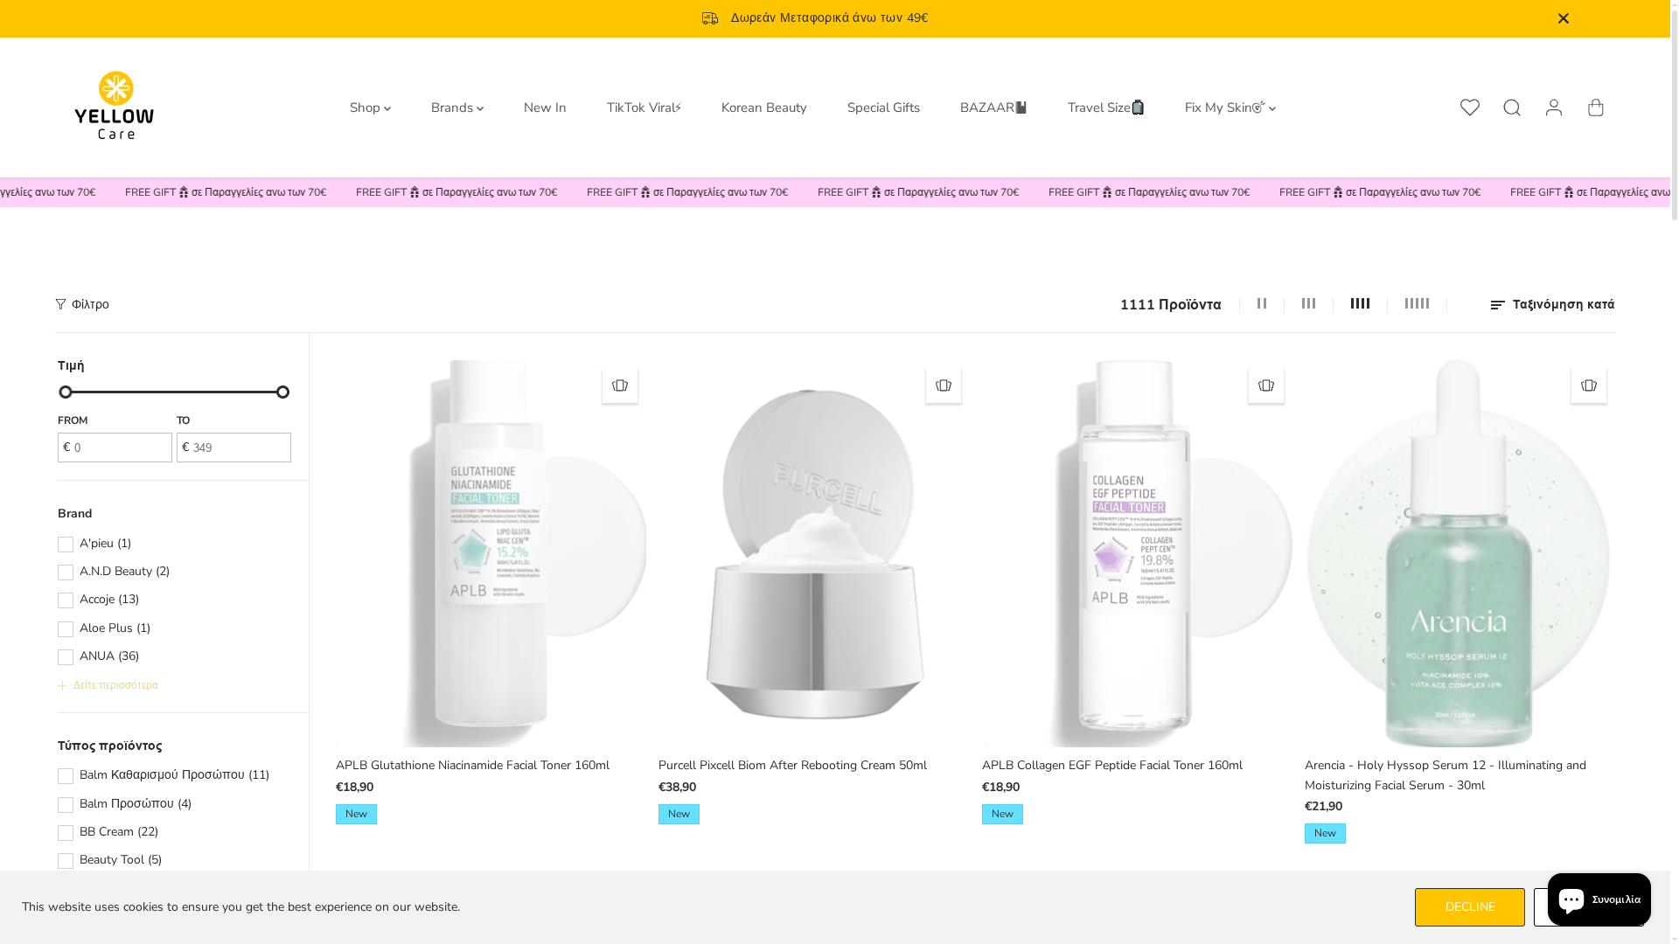Click the delivery truck icon in banner
This screenshot has width=1679, height=944.
click(x=710, y=18)
